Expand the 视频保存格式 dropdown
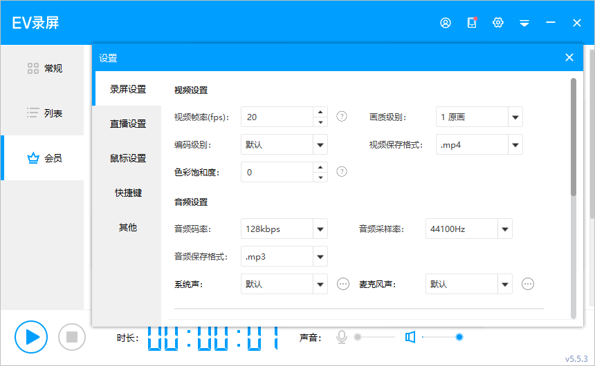 pyautogui.click(x=515, y=145)
